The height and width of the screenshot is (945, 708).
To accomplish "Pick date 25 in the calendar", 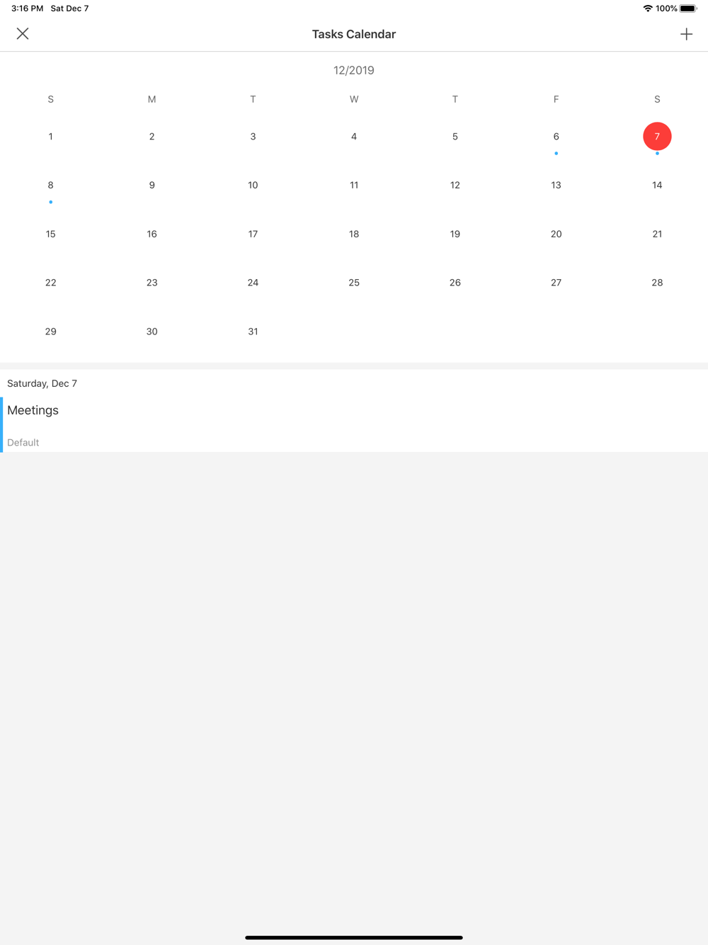I will point(354,283).
